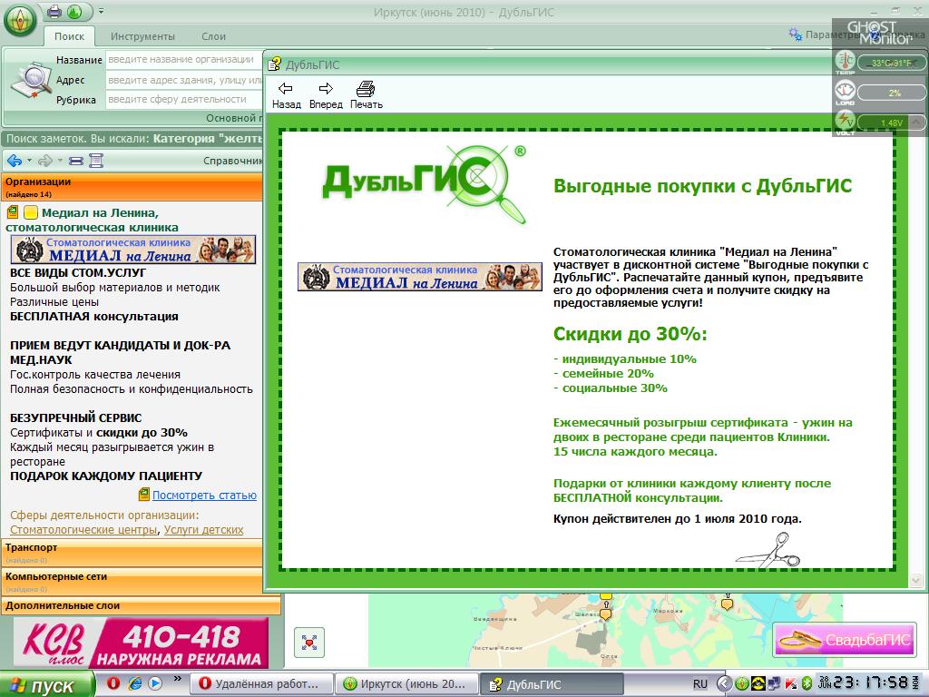Expand hidden tray icons arrow
Screen dimensions: 929x697
[x=723, y=683]
